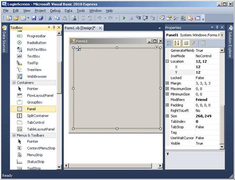This screenshot has width=235, height=180.
Task: Click the Cut scissors icon
Action: click(x=50, y=18)
